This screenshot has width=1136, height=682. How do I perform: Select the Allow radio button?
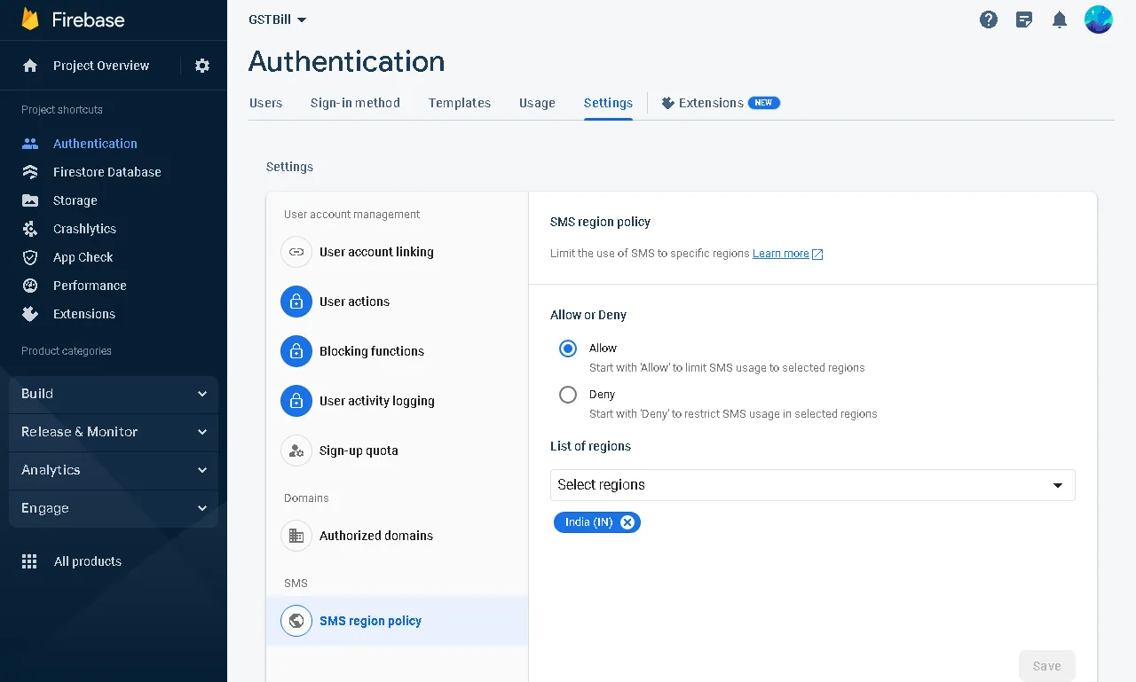(x=568, y=349)
